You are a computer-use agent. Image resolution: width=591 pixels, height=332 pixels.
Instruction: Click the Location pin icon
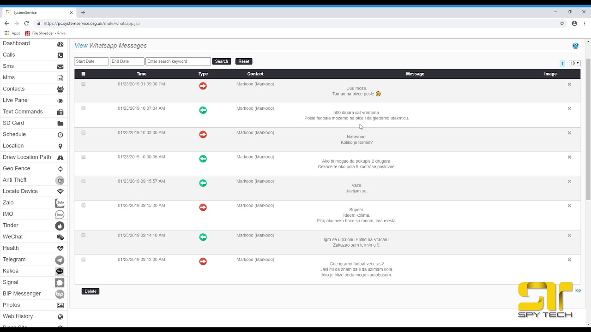60,146
